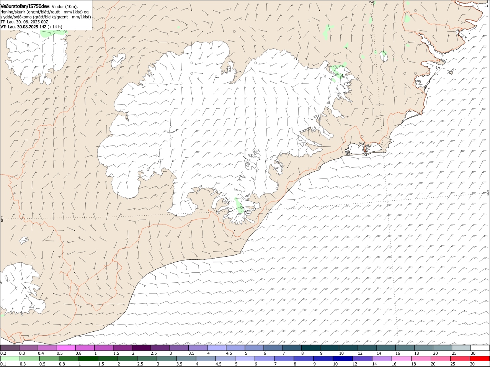Select the 1.5 purple swatch in the upper scale
490x367 pixels.
122,348
